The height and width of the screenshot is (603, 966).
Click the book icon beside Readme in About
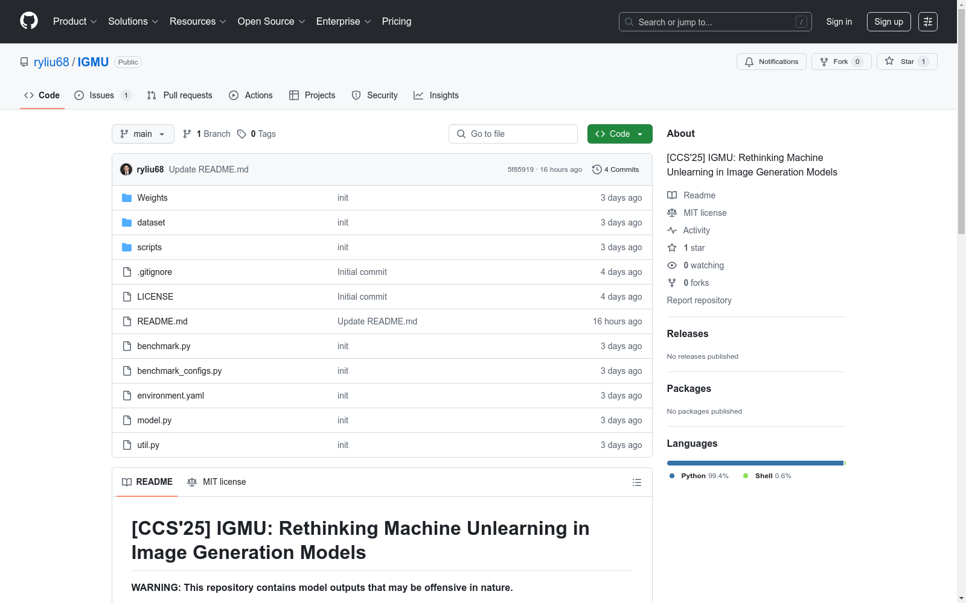click(x=672, y=195)
